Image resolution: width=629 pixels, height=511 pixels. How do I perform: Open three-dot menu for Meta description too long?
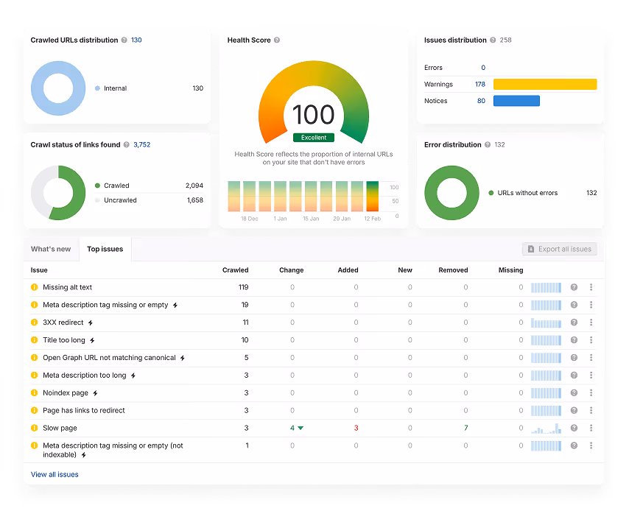pyautogui.click(x=591, y=376)
